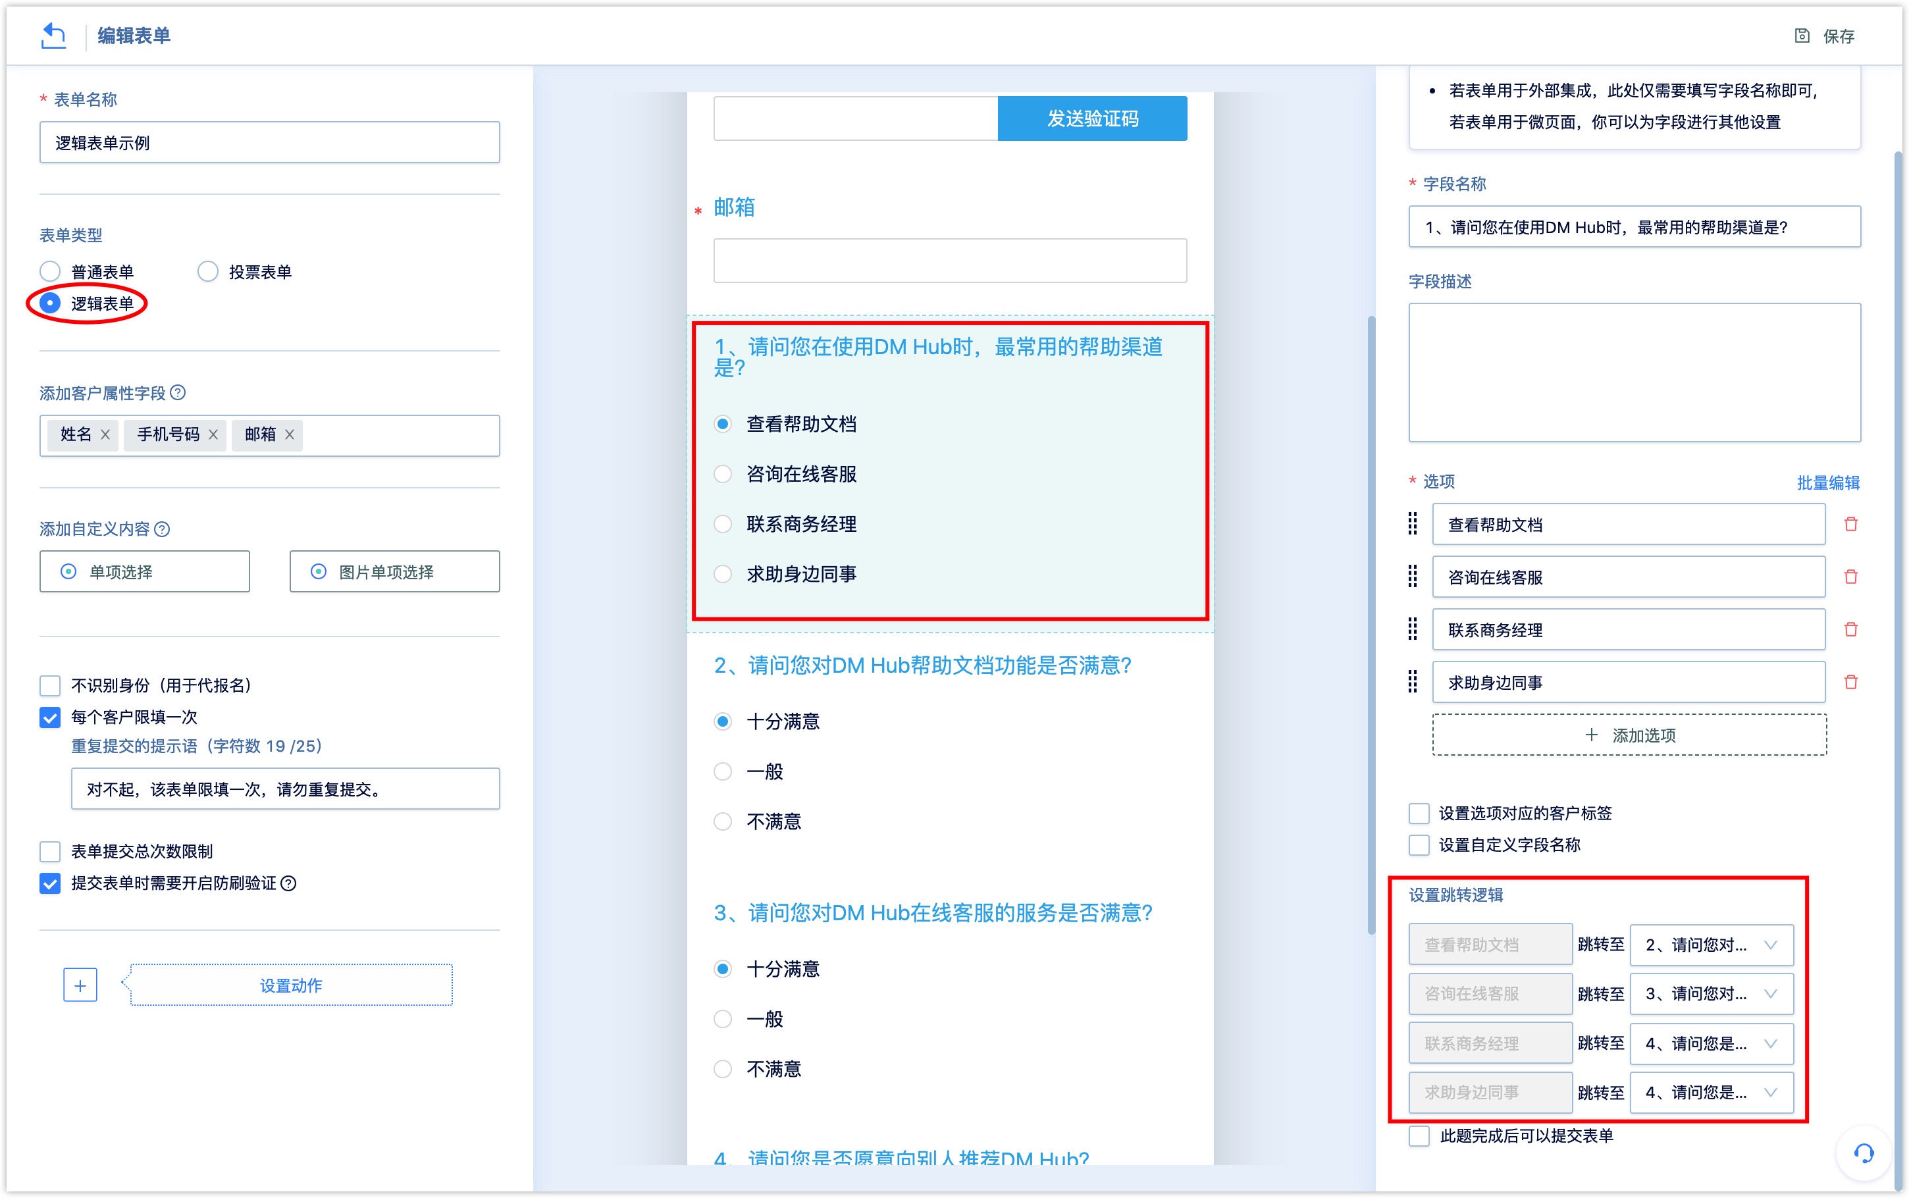
Task: Delete option 咨询在线客服 via trash icon
Action: click(1850, 577)
